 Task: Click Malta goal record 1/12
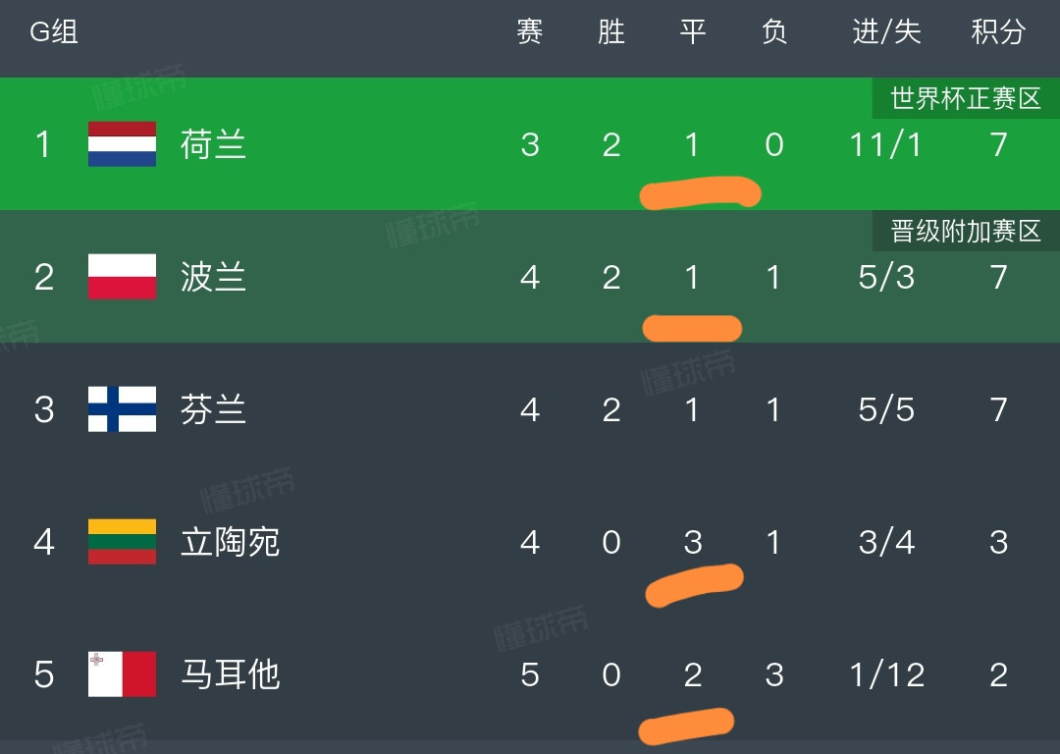pos(887,674)
